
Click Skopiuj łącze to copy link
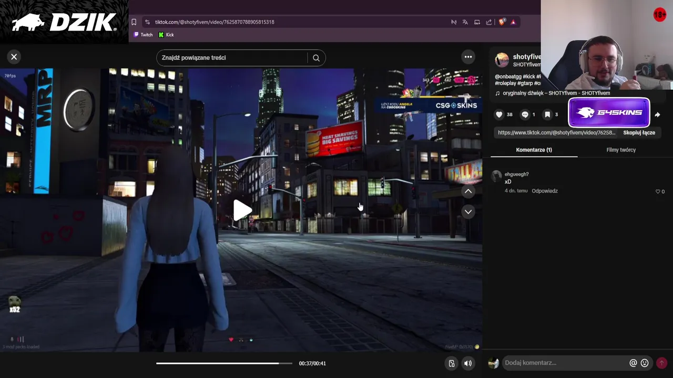[639, 133]
